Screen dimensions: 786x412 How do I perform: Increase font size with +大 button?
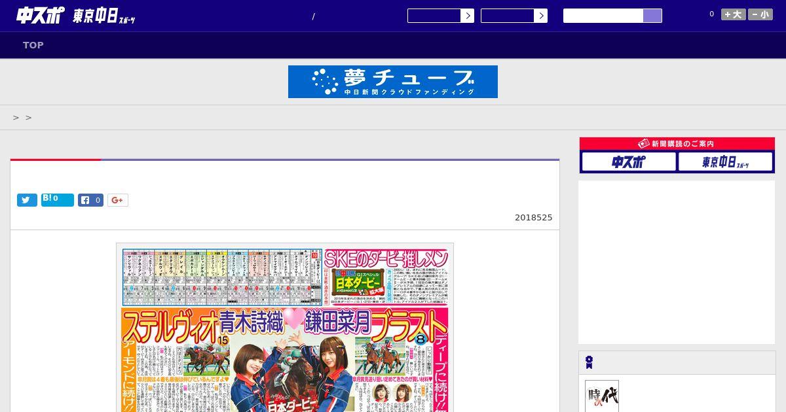734,14
